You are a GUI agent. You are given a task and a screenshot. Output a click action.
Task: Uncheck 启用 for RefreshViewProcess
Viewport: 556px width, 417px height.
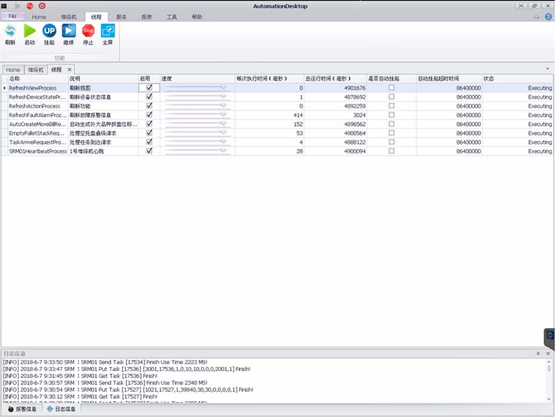coord(149,88)
